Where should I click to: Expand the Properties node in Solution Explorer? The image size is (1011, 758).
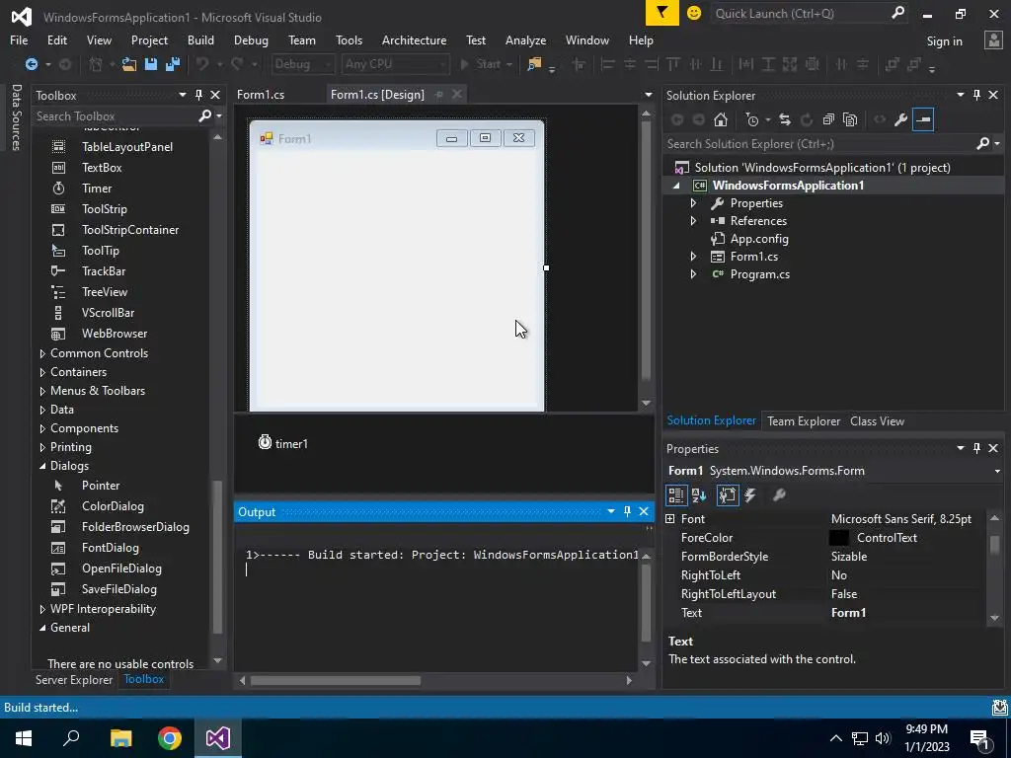[693, 203]
